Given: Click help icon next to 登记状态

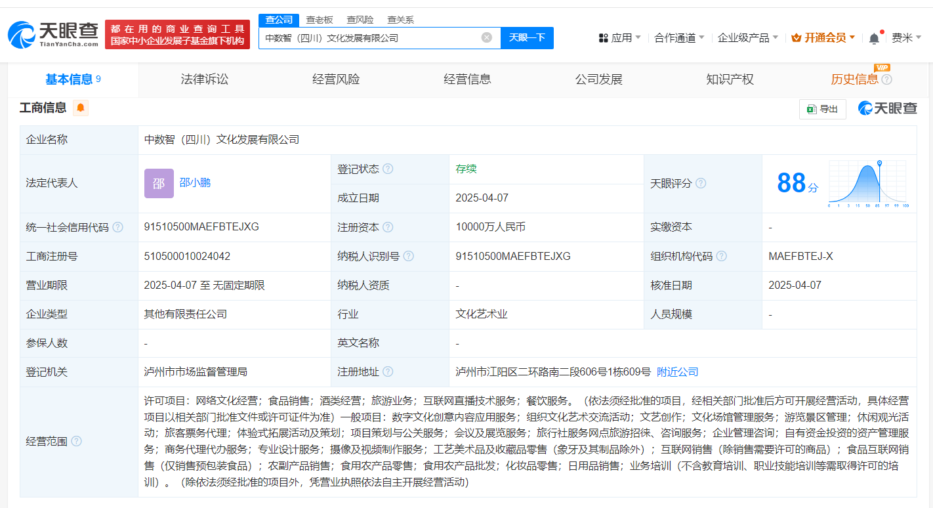Looking at the screenshot, I should click(x=388, y=169).
